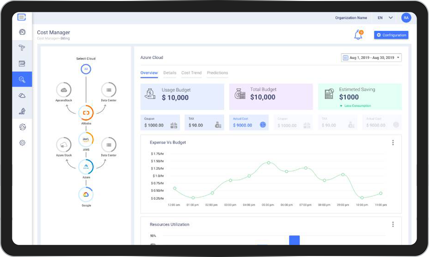Click the 05:00 pm peak data point
Viewport: 429px width, 257px height.
(269, 163)
